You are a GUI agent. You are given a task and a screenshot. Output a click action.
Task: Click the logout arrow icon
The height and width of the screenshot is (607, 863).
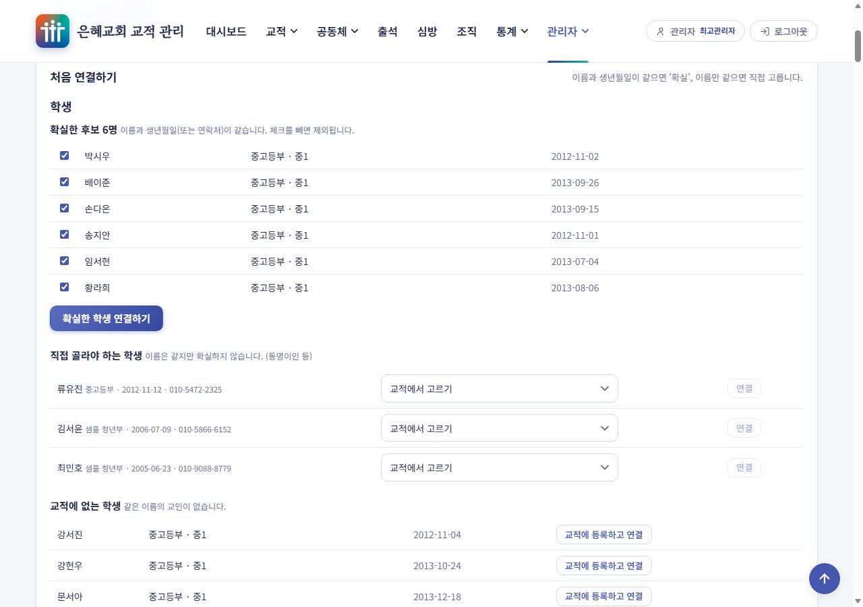point(765,31)
